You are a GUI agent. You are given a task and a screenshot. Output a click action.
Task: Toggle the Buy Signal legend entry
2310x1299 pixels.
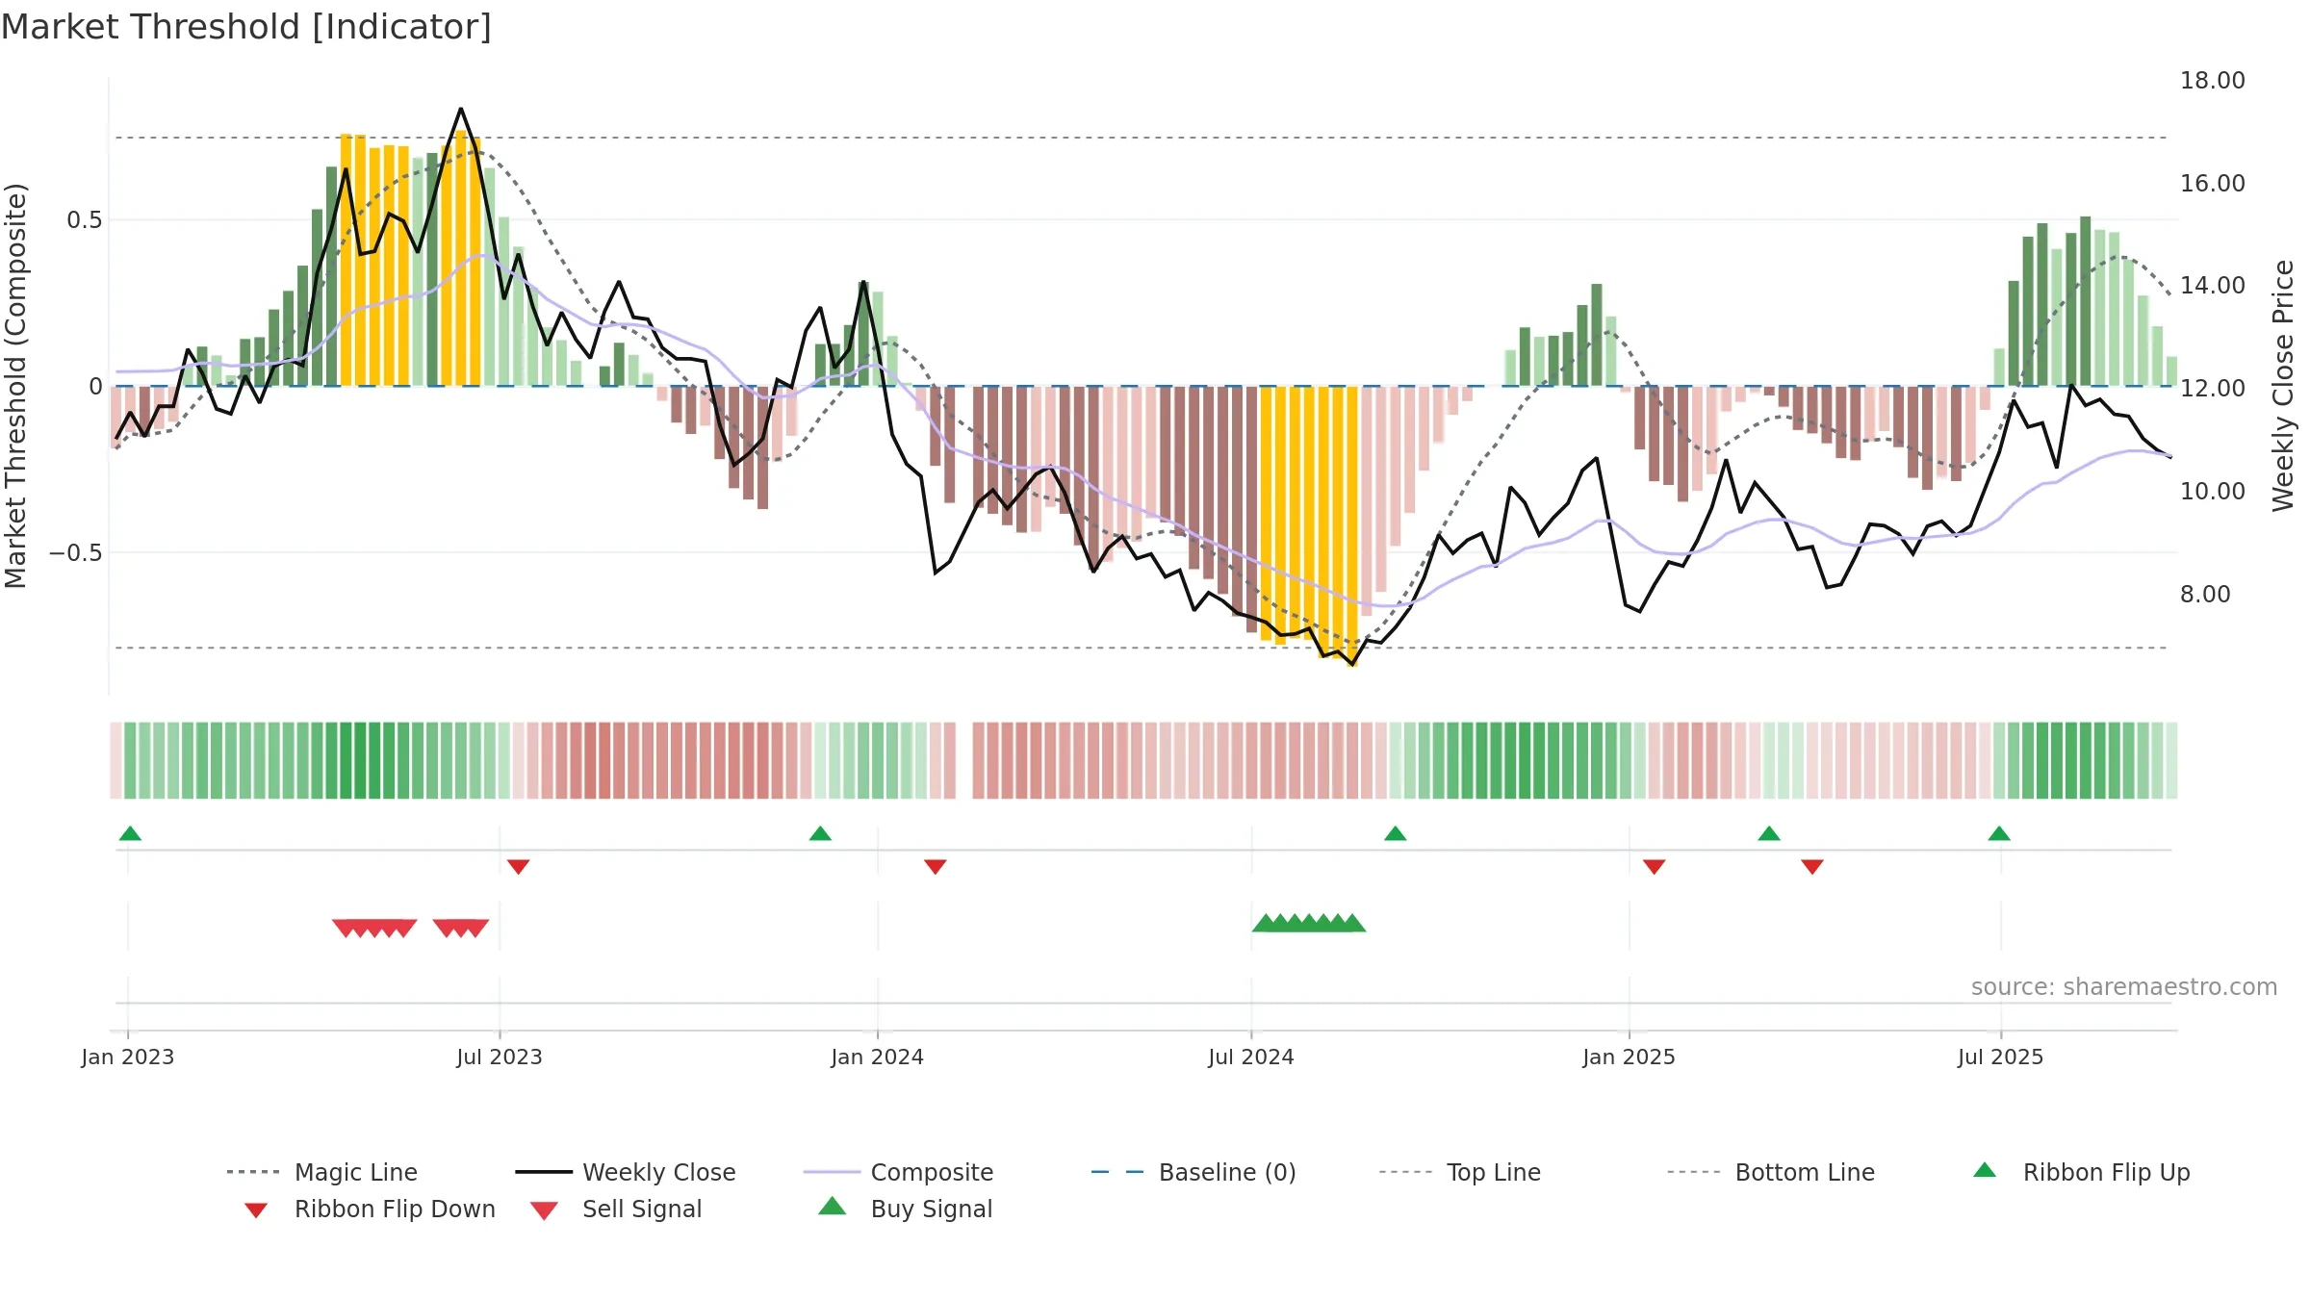(x=905, y=1209)
